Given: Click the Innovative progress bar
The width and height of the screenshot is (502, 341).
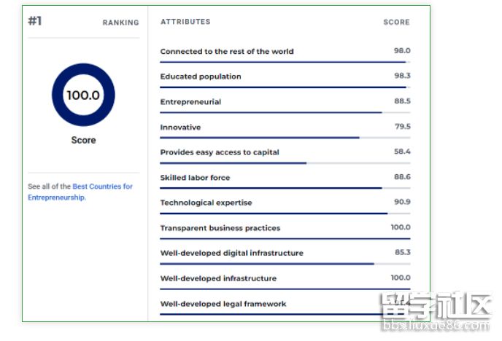Looking at the screenshot, I should (285, 138).
